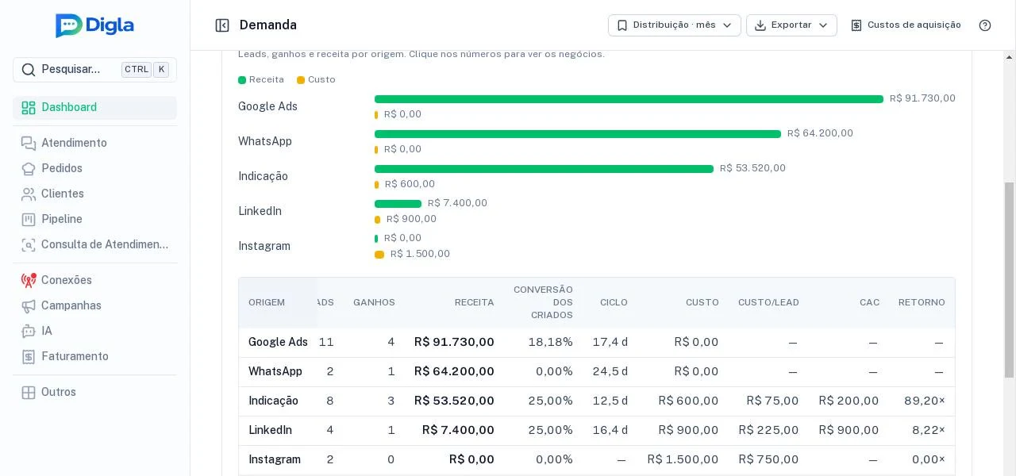Viewport: 1016px width, 476px height.
Task: Click LinkedIn CAC value R$ 900,00
Action: (x=849, y=430)
